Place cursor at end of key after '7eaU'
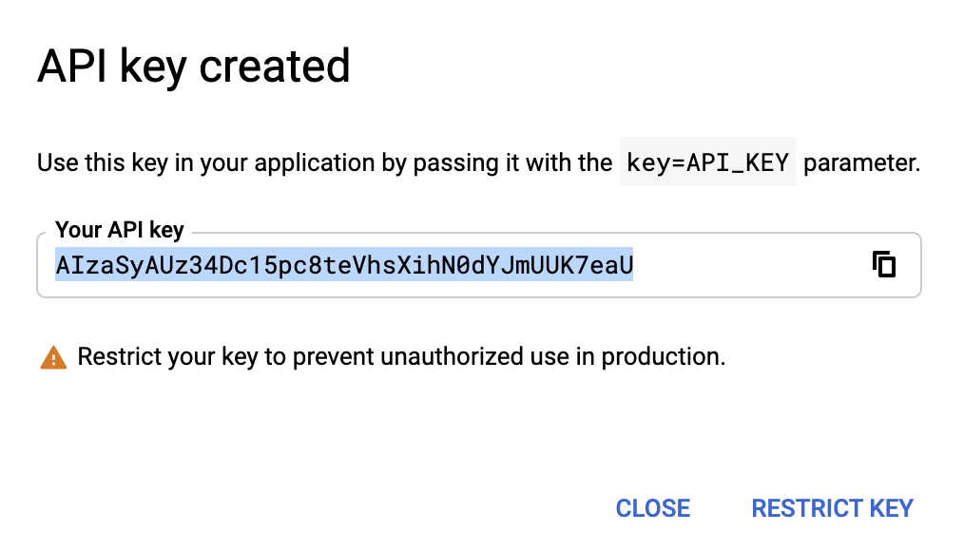 pyautogui.click(x=633, y=265)
